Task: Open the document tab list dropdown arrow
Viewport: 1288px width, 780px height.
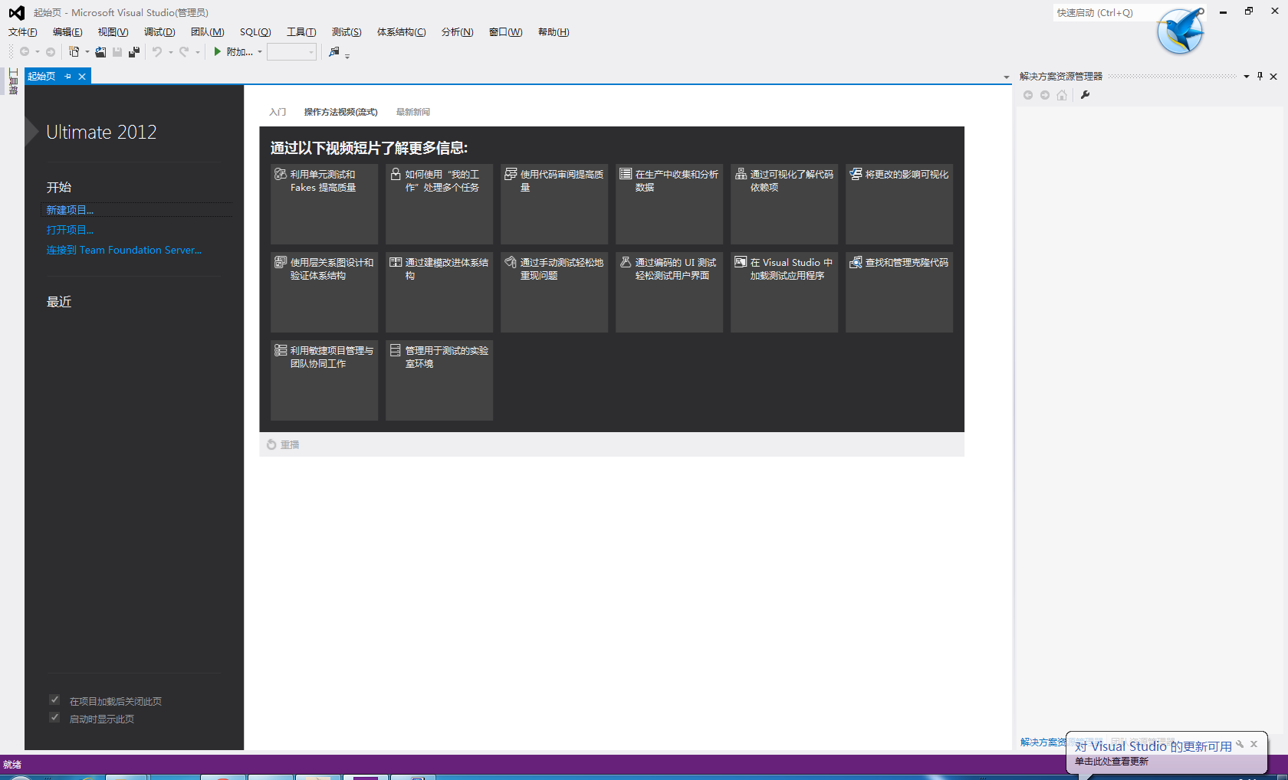Action: click(1007, 77)
